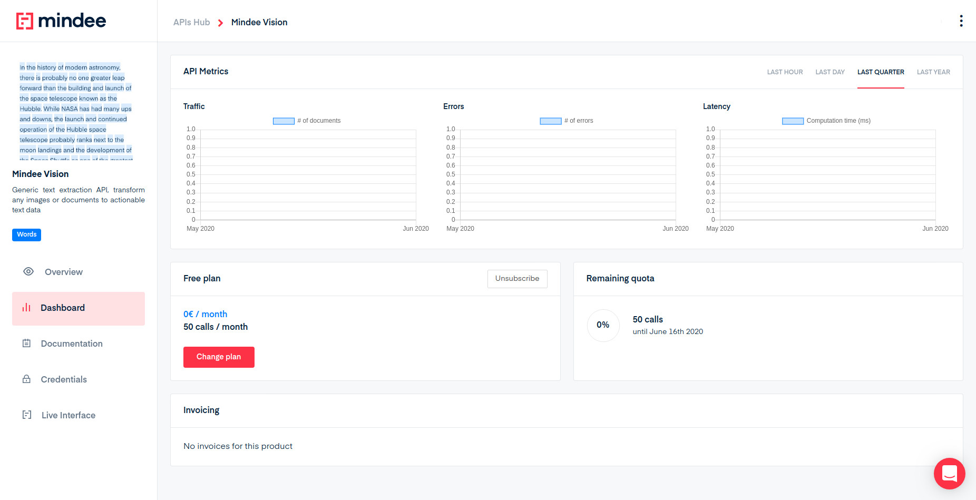This screenshot has height=500, width=976.
Task: Open Live Interface in the sidebar
Action: 79,415
